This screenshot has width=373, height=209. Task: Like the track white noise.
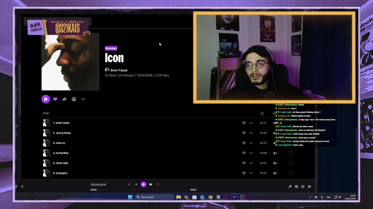click(x=244, y=123)
